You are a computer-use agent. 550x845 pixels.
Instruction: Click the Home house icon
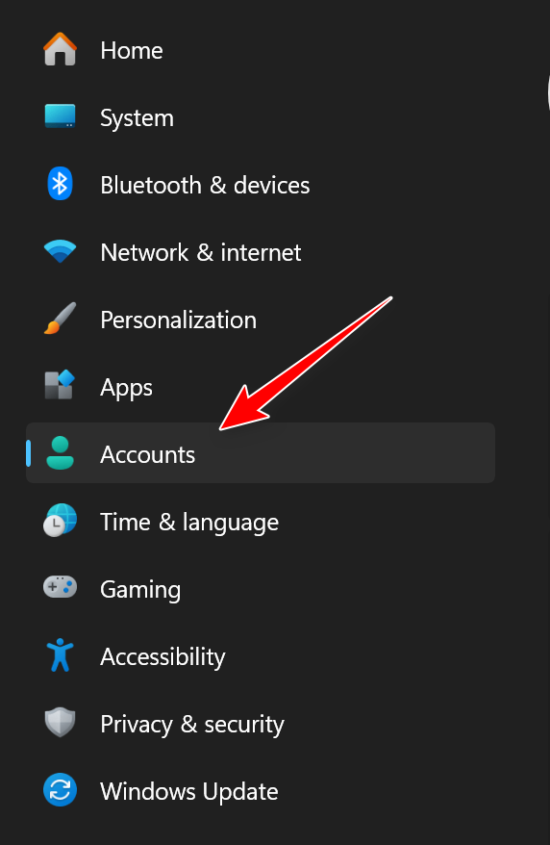click(60, 50)
